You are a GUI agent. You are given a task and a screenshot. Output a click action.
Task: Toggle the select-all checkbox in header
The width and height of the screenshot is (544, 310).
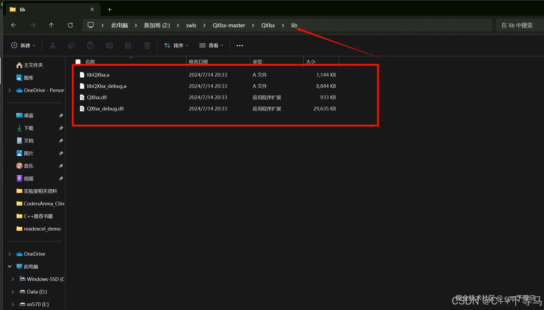[78, 62]
